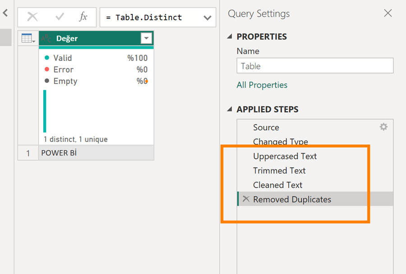The image size is (406, 274).
Task: Open Source step settings gear
Action: (x=383, y=127)
